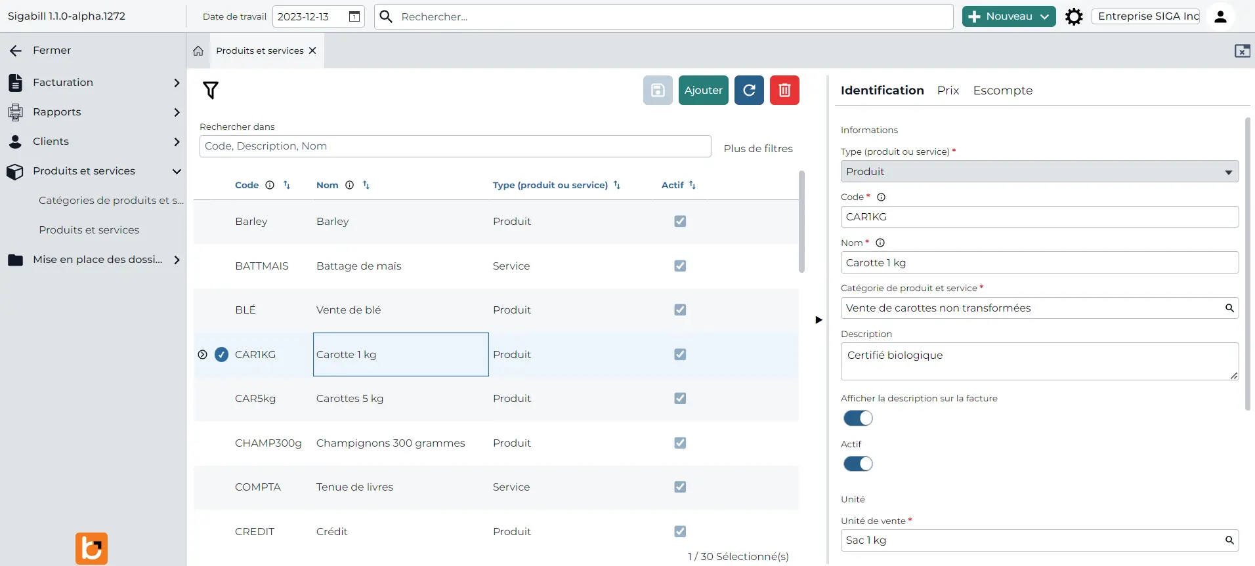Click the red delete trash button
Viewport: 1255px width, 566px height.
click(784, 91)
